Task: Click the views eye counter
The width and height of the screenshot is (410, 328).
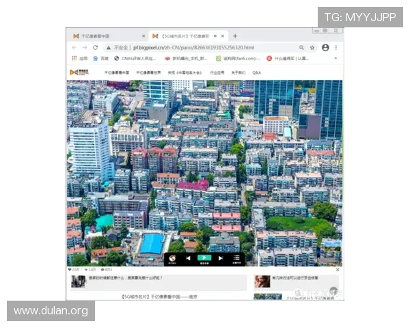Action: tap(90, 269)
